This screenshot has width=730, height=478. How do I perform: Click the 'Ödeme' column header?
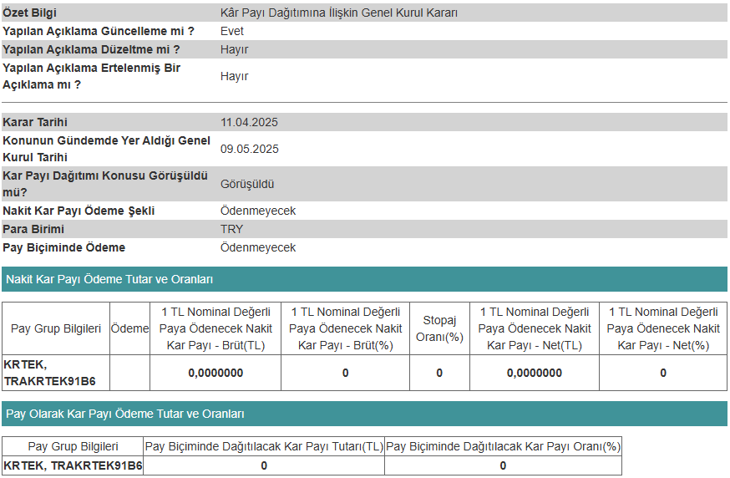130,328
